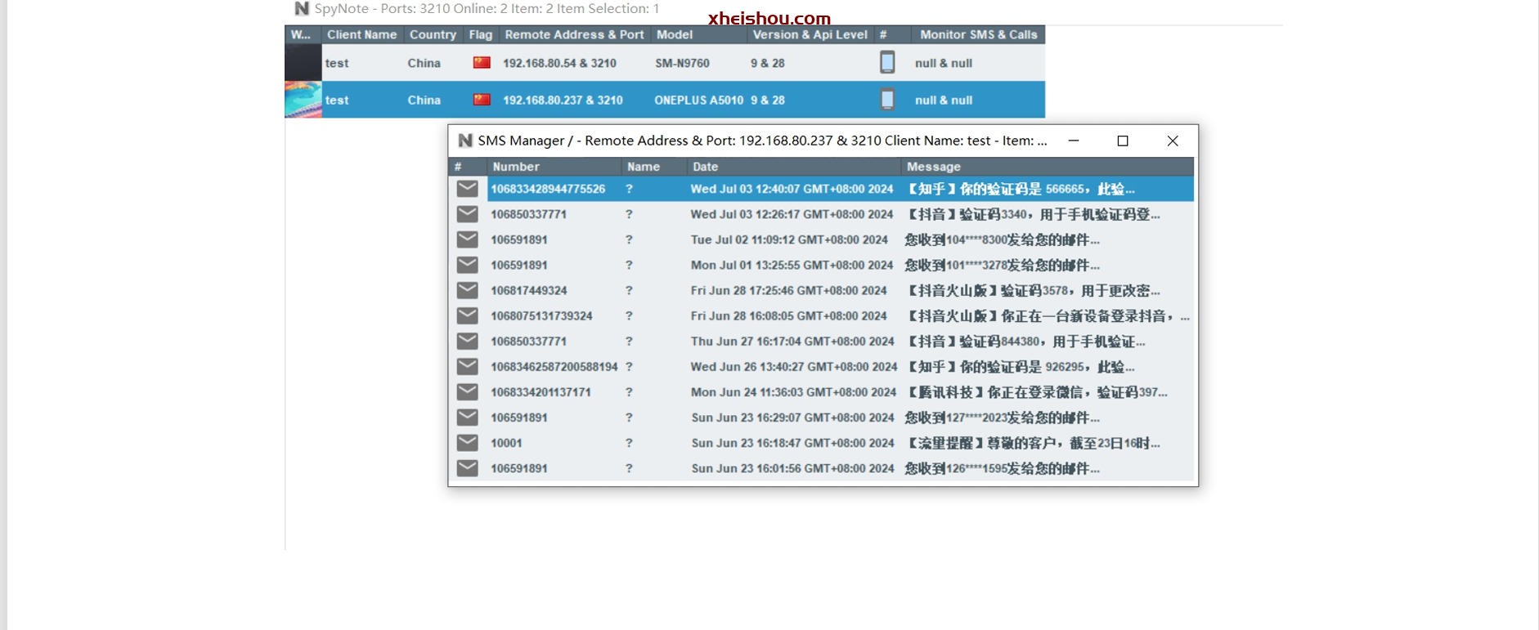Select number 1068075131739324 cell
The height and width of the screenshot is (630, 1539).
coord(541,315)
